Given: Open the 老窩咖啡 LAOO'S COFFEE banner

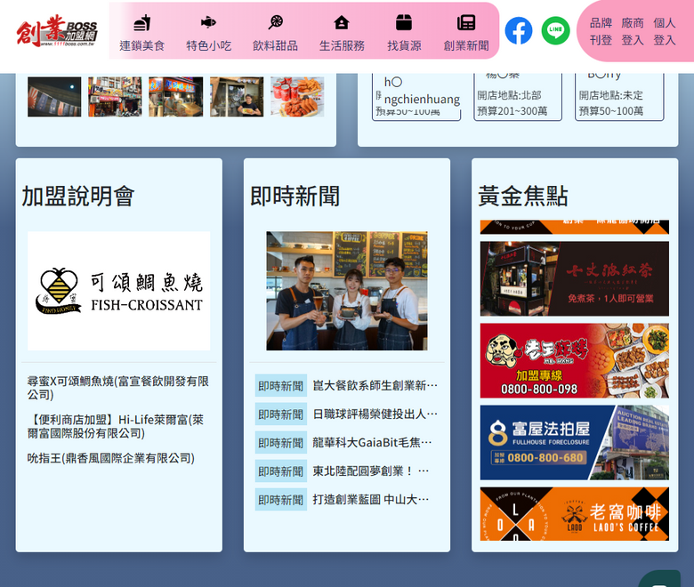Looking at the screenshot, I should point(575,514).
